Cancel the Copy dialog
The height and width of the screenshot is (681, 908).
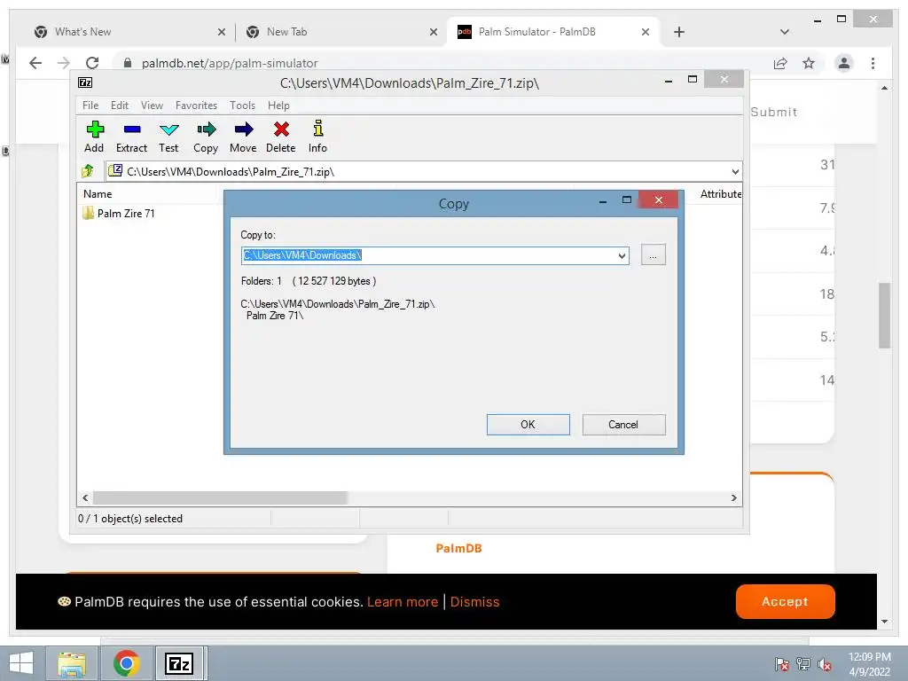[x=623, y=425]
